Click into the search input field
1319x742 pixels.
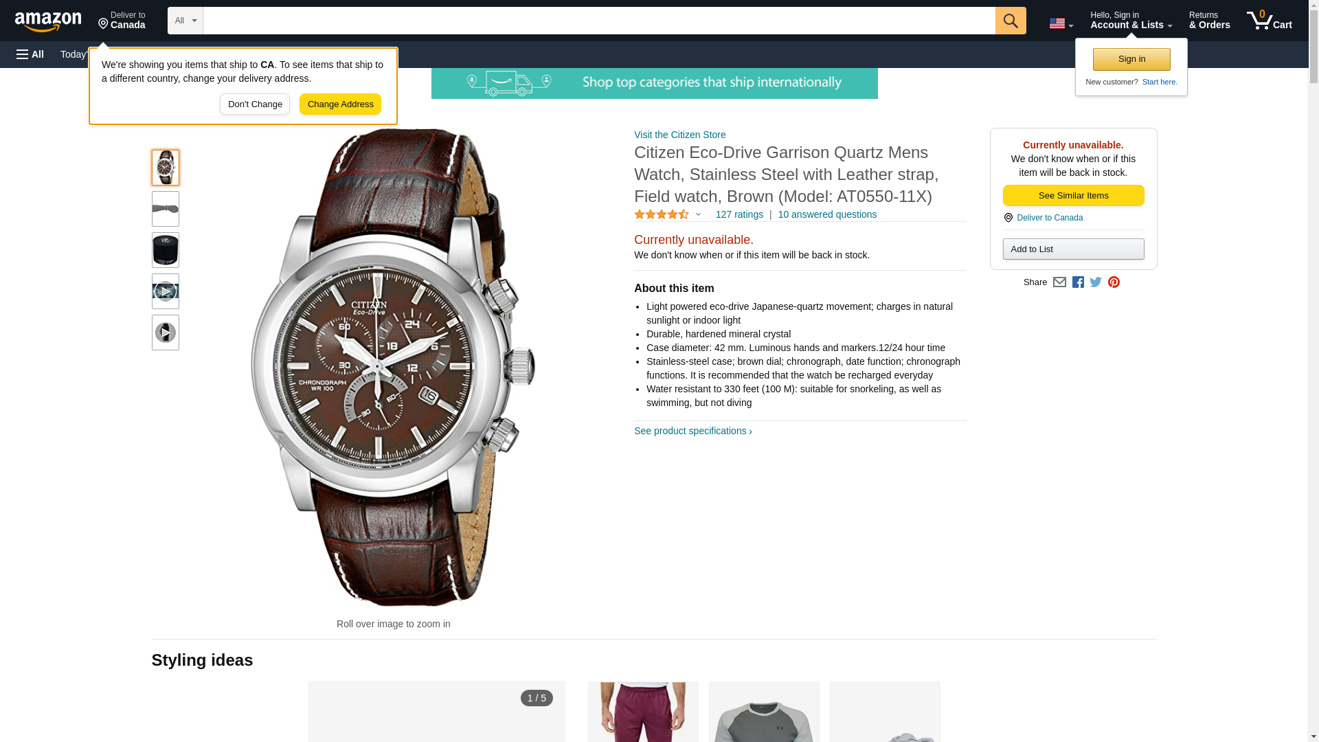tap(599, 21)
